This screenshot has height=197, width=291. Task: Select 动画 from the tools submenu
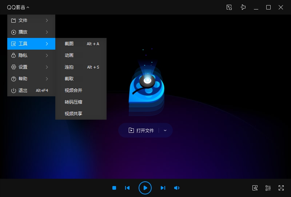tap(81, 55)
